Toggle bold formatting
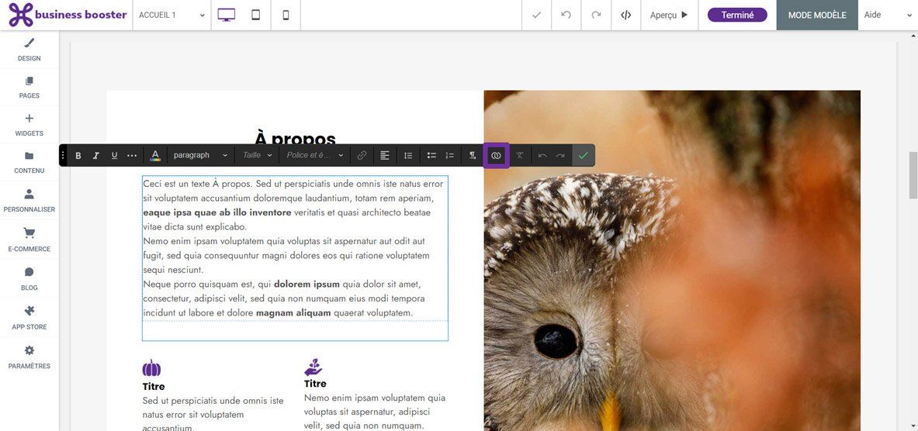The image size is (918, 431). click(x=78, y=156)
